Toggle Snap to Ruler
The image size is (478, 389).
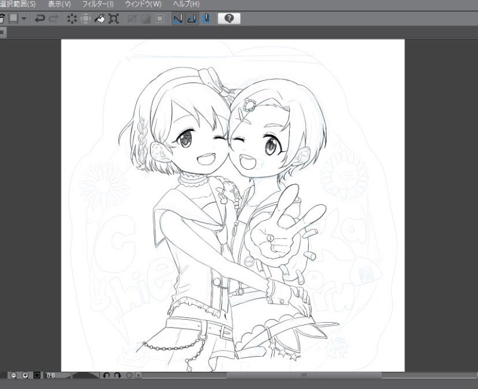(x=177, y=19)
